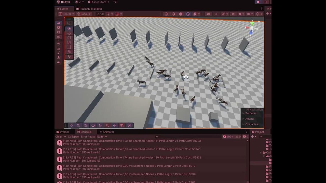Viewport: 326px width, 183px height.
Task: Expand the Agents section in AI Navigation
Action: coord(250,119)
